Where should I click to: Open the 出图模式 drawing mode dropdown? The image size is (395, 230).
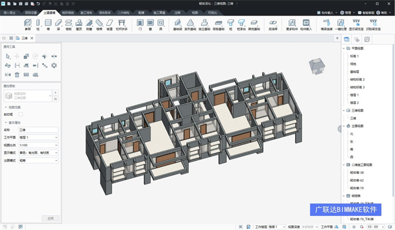pos(38,160)
